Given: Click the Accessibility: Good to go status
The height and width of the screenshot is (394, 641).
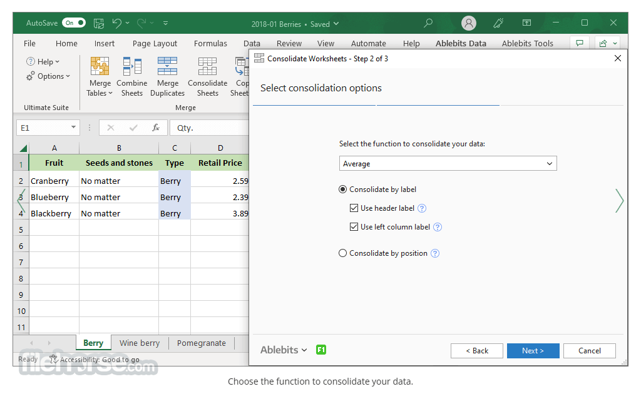Looking at the screenshot, I should tap(95, 360).
